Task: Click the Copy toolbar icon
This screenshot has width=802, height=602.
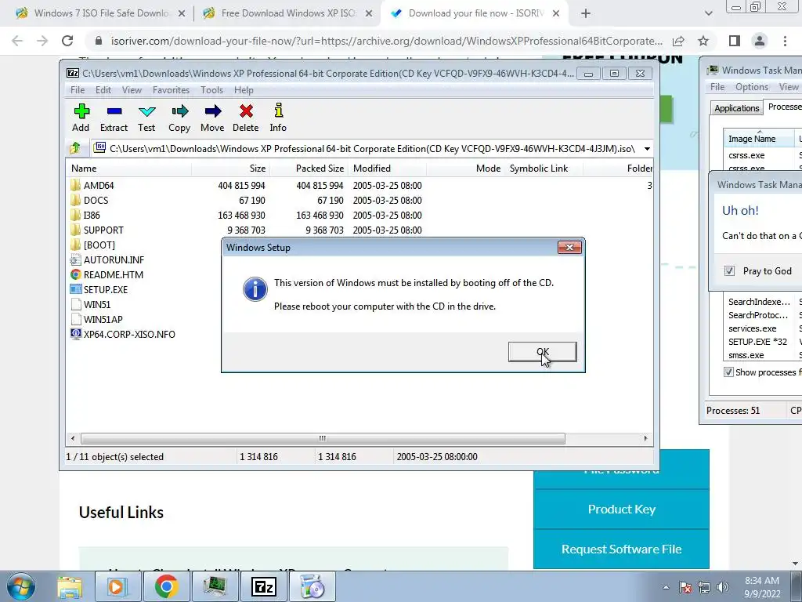Action: coord(179,118)
